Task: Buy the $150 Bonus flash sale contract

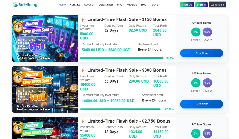Action: pyautogui.click(x=201, y=53)
